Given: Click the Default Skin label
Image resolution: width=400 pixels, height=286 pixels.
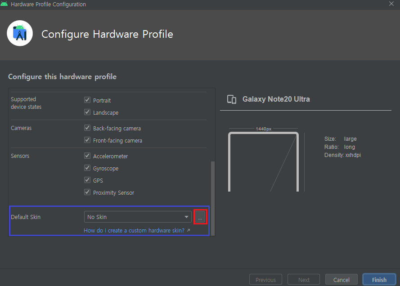Looking at the screenshot, I should click(x=26, y=217).
